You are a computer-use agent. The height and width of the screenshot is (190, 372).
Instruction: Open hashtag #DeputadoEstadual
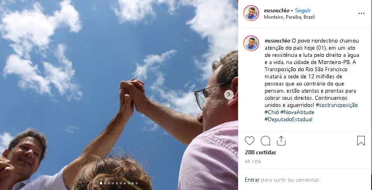click(x=289, y=119)
